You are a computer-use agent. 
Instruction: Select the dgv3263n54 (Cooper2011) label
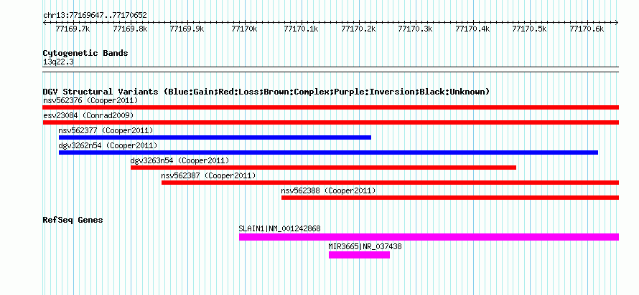tap(179, 160)
